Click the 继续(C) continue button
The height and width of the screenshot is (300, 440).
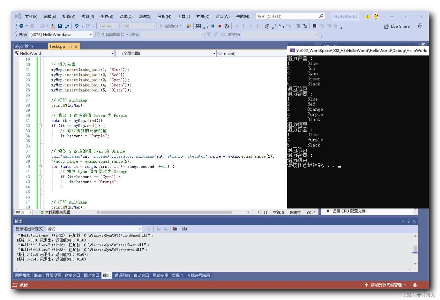(x=171, y=26)
